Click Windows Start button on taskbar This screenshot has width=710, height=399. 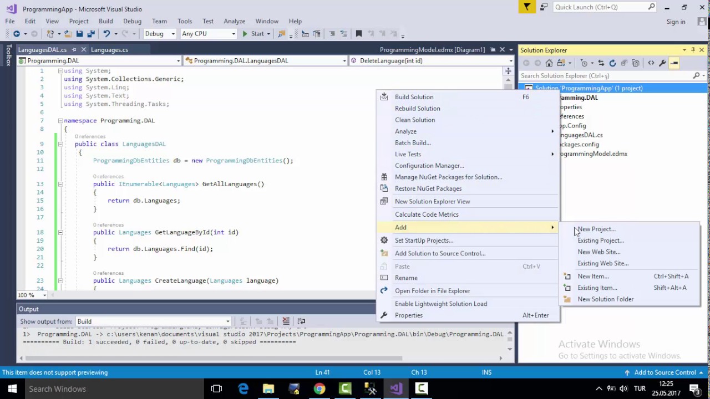(x=12, y=388)
